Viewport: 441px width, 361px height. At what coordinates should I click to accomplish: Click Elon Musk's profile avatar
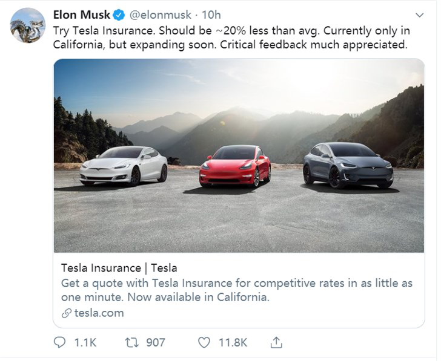click(27, 25)
